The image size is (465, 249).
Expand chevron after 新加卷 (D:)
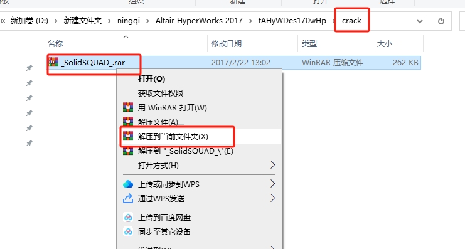56,21
